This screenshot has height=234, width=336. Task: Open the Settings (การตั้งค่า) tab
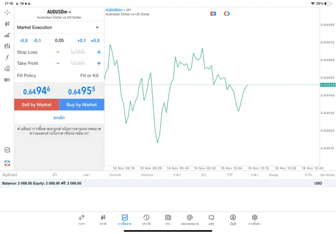[254, 219]
